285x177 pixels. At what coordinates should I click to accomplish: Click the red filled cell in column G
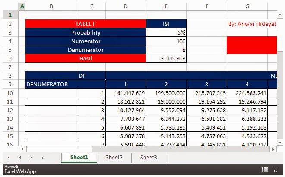click(252, 45)
